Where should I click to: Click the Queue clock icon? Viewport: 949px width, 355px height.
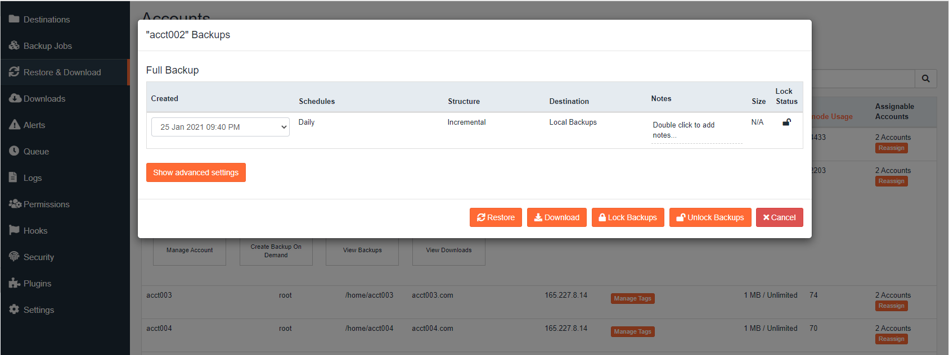click(14, 151)
